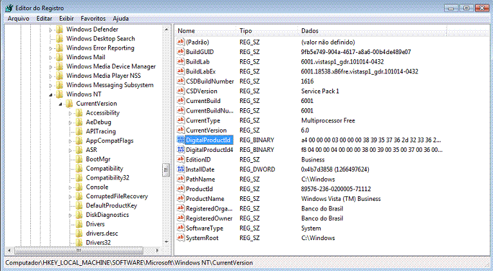
Task: Click the InstallDate DWORD value icon
Action: point(180,169)
